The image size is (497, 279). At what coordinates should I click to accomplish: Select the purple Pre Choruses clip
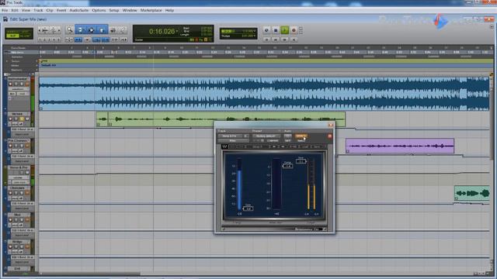[x=400, y=146]
